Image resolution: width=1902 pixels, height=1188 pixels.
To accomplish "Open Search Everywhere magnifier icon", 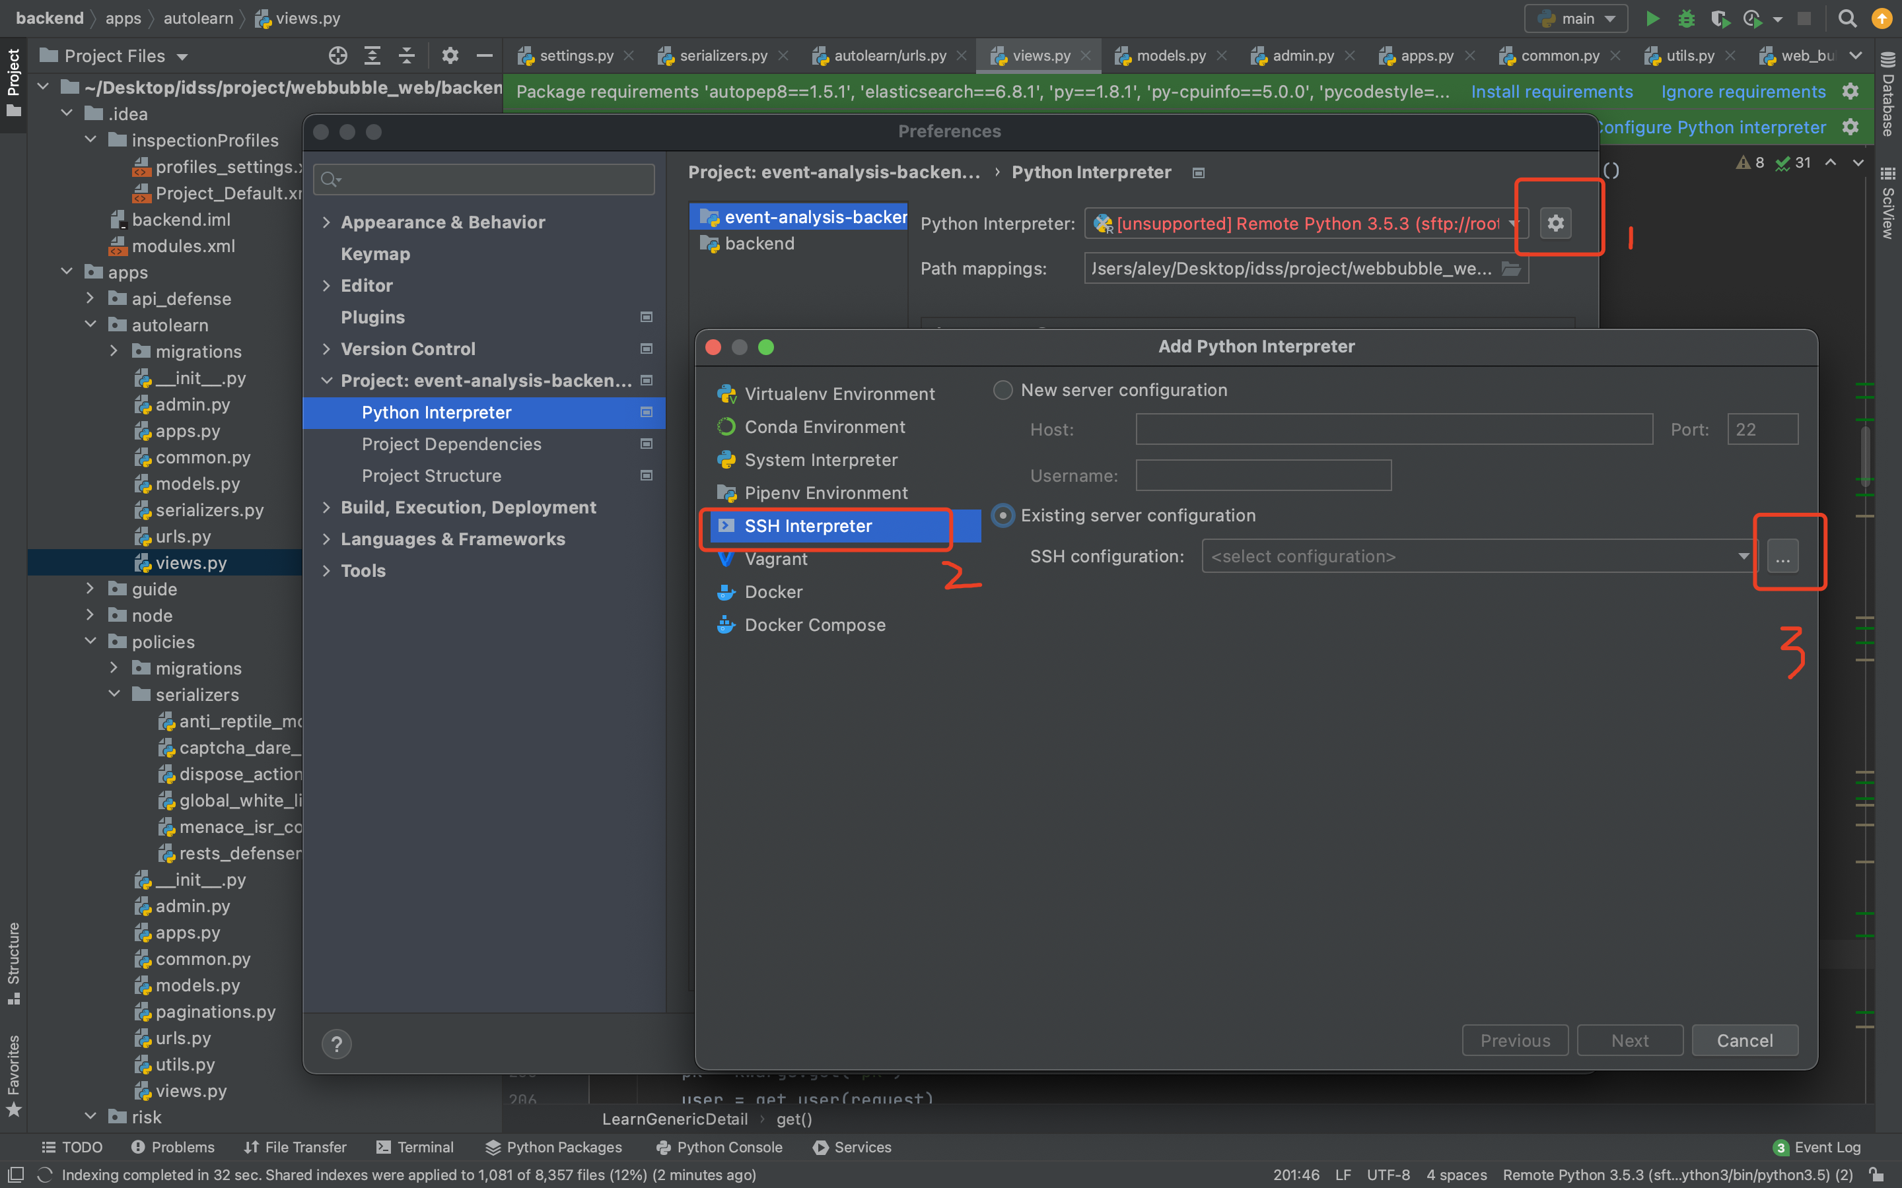I will pyautogui.click(x=1847, y=19).
